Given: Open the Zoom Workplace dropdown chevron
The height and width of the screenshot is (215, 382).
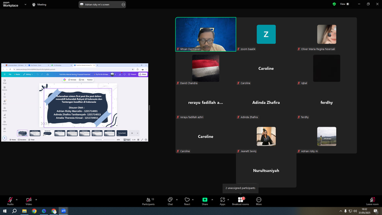Looking at the screenshot, I should (25, 4).
